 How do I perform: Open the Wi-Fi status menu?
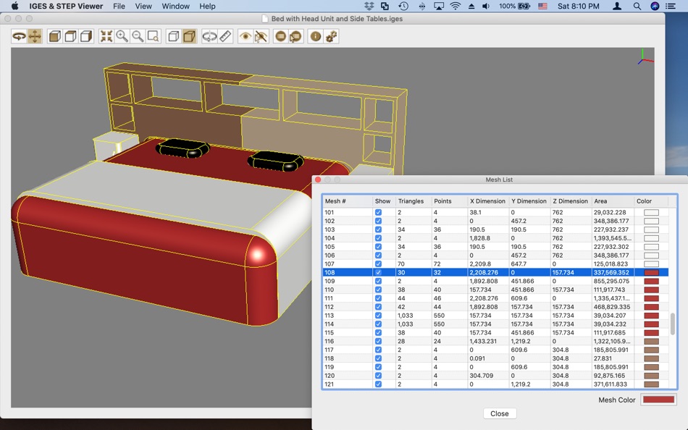click(456, 6)
